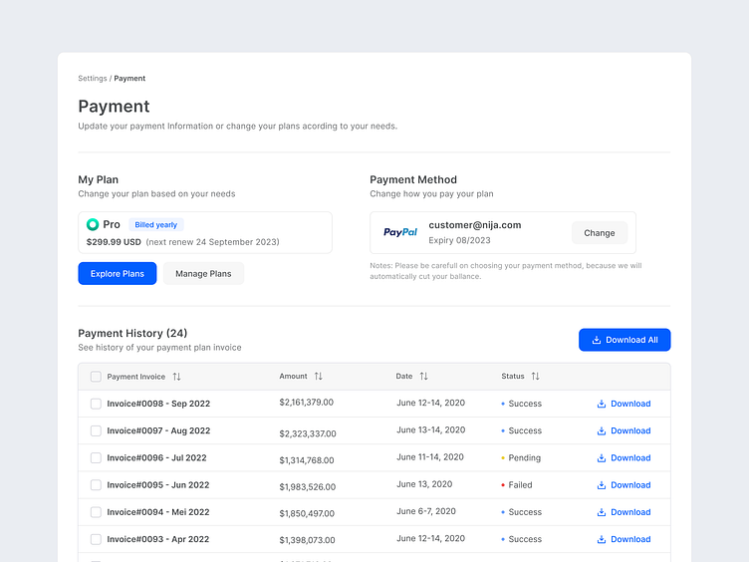Select text Invoice#0093 - Apr 2022

pyautogui.click(x=158, y=539)
